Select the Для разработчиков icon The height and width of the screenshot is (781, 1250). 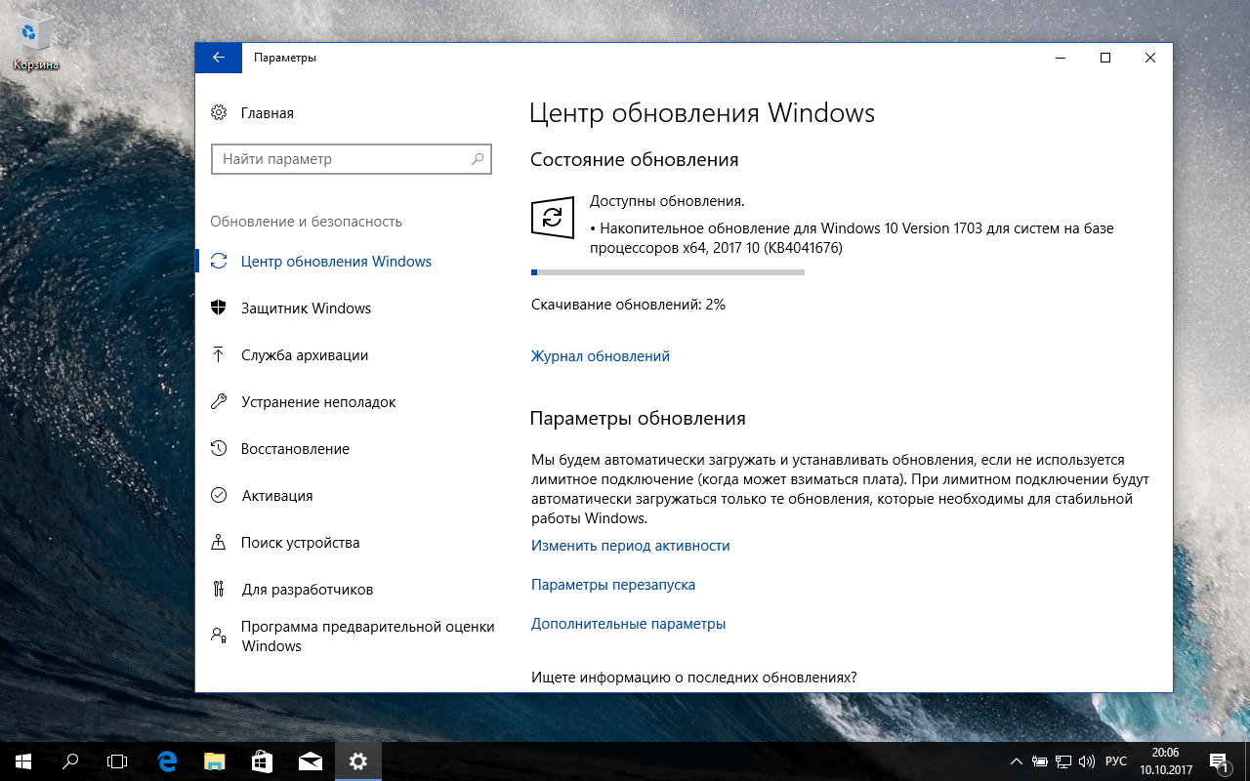tap(221, 589)
